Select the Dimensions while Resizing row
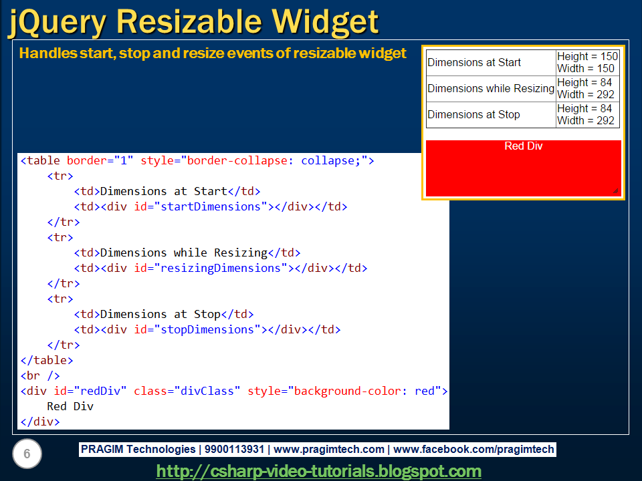Image resolution: width=642 pixels, height=481 pixels. [x=490, y=88]
